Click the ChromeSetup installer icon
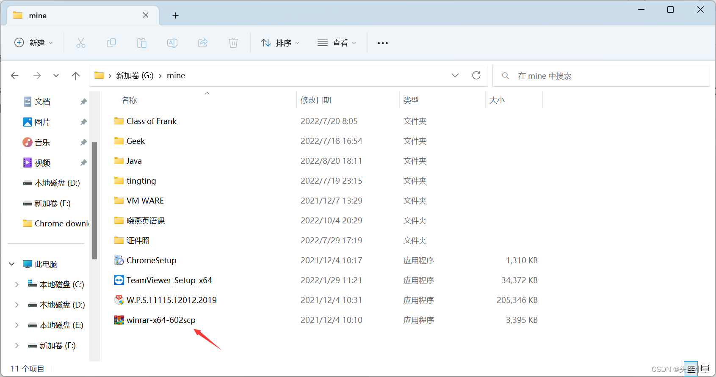This screenshot has width=716, height=377. 119,260
